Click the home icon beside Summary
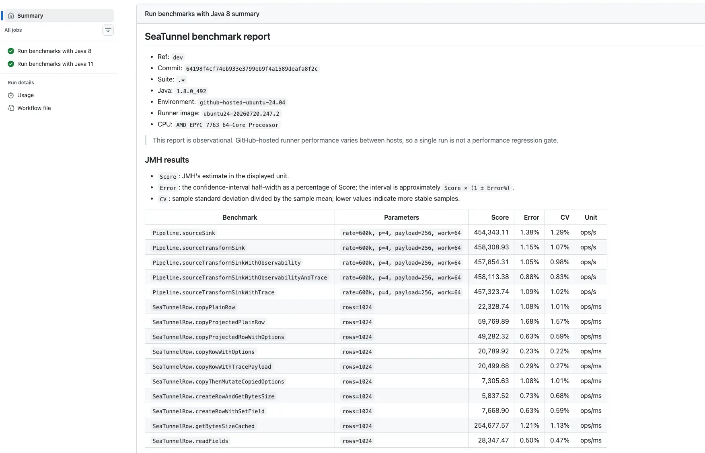The width and height of the screenshot is (705, 453). tap(11, 16)
